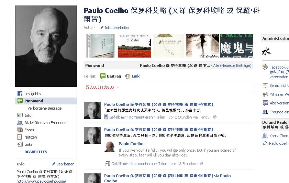Click the pencil icon Info bearbeiten
This screenshot has height=183, width=289.
(102, 28)
